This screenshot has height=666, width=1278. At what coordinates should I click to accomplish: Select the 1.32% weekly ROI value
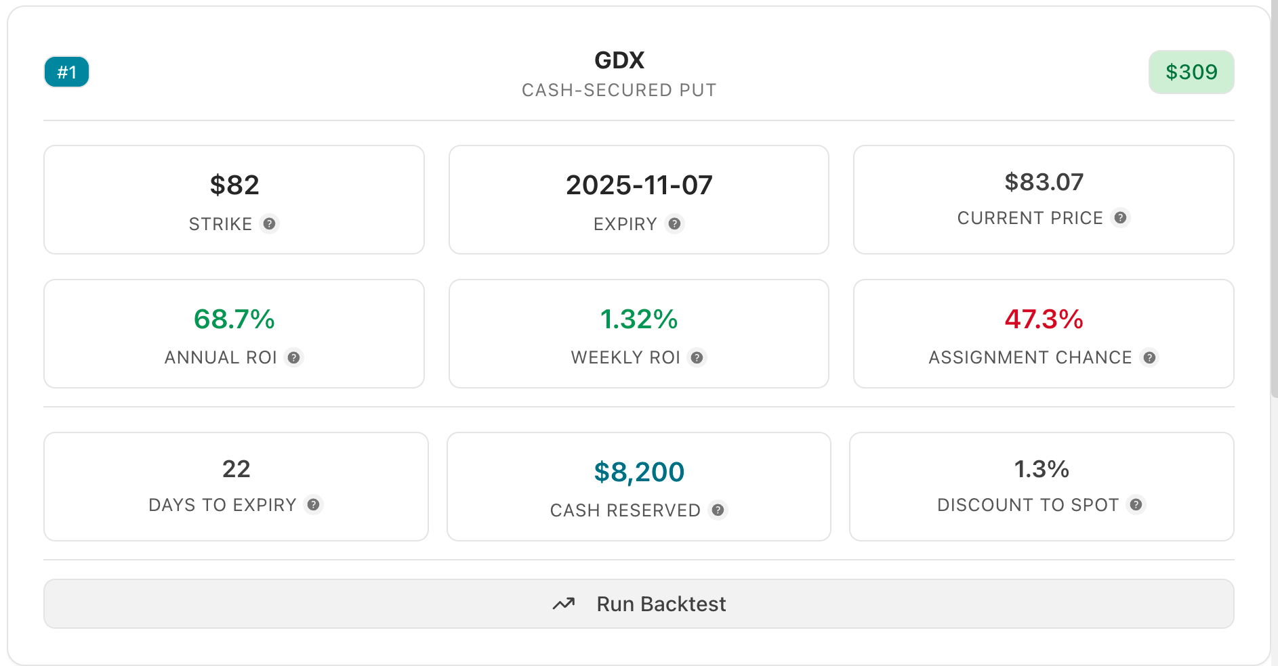(x=639, y=319)
